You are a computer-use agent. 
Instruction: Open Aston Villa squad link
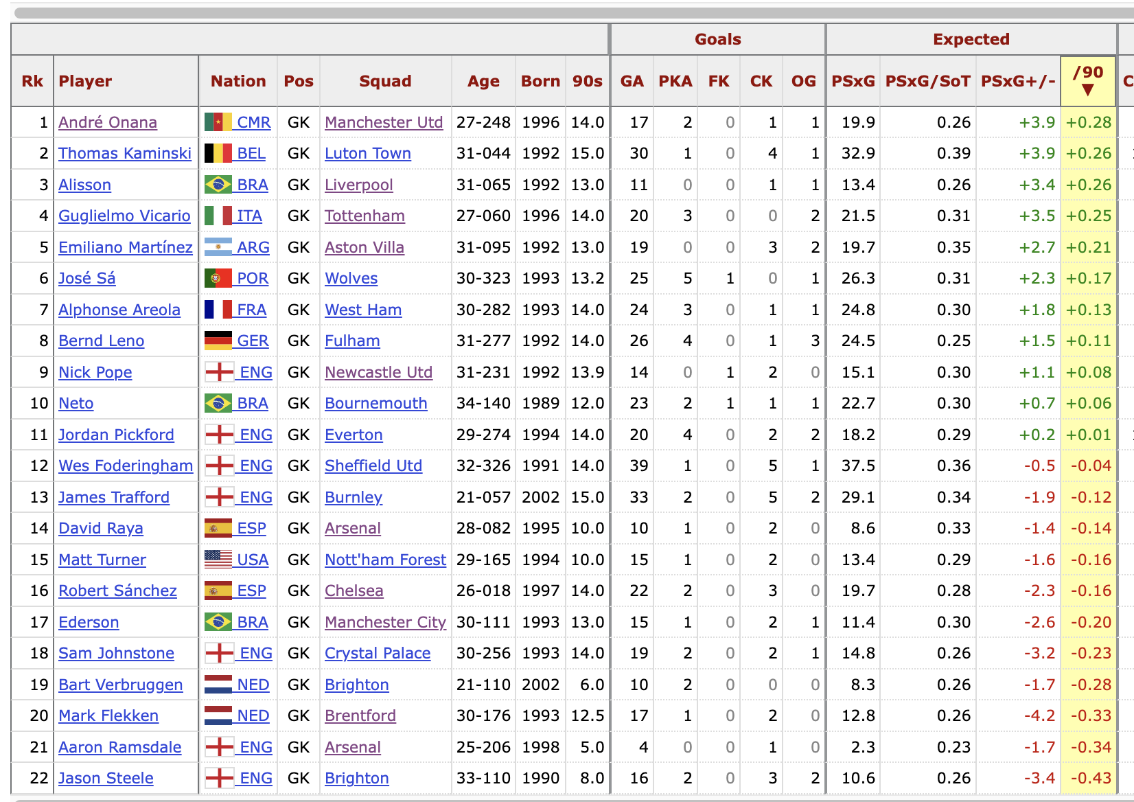pyautogui.click(x=364, y=247)
